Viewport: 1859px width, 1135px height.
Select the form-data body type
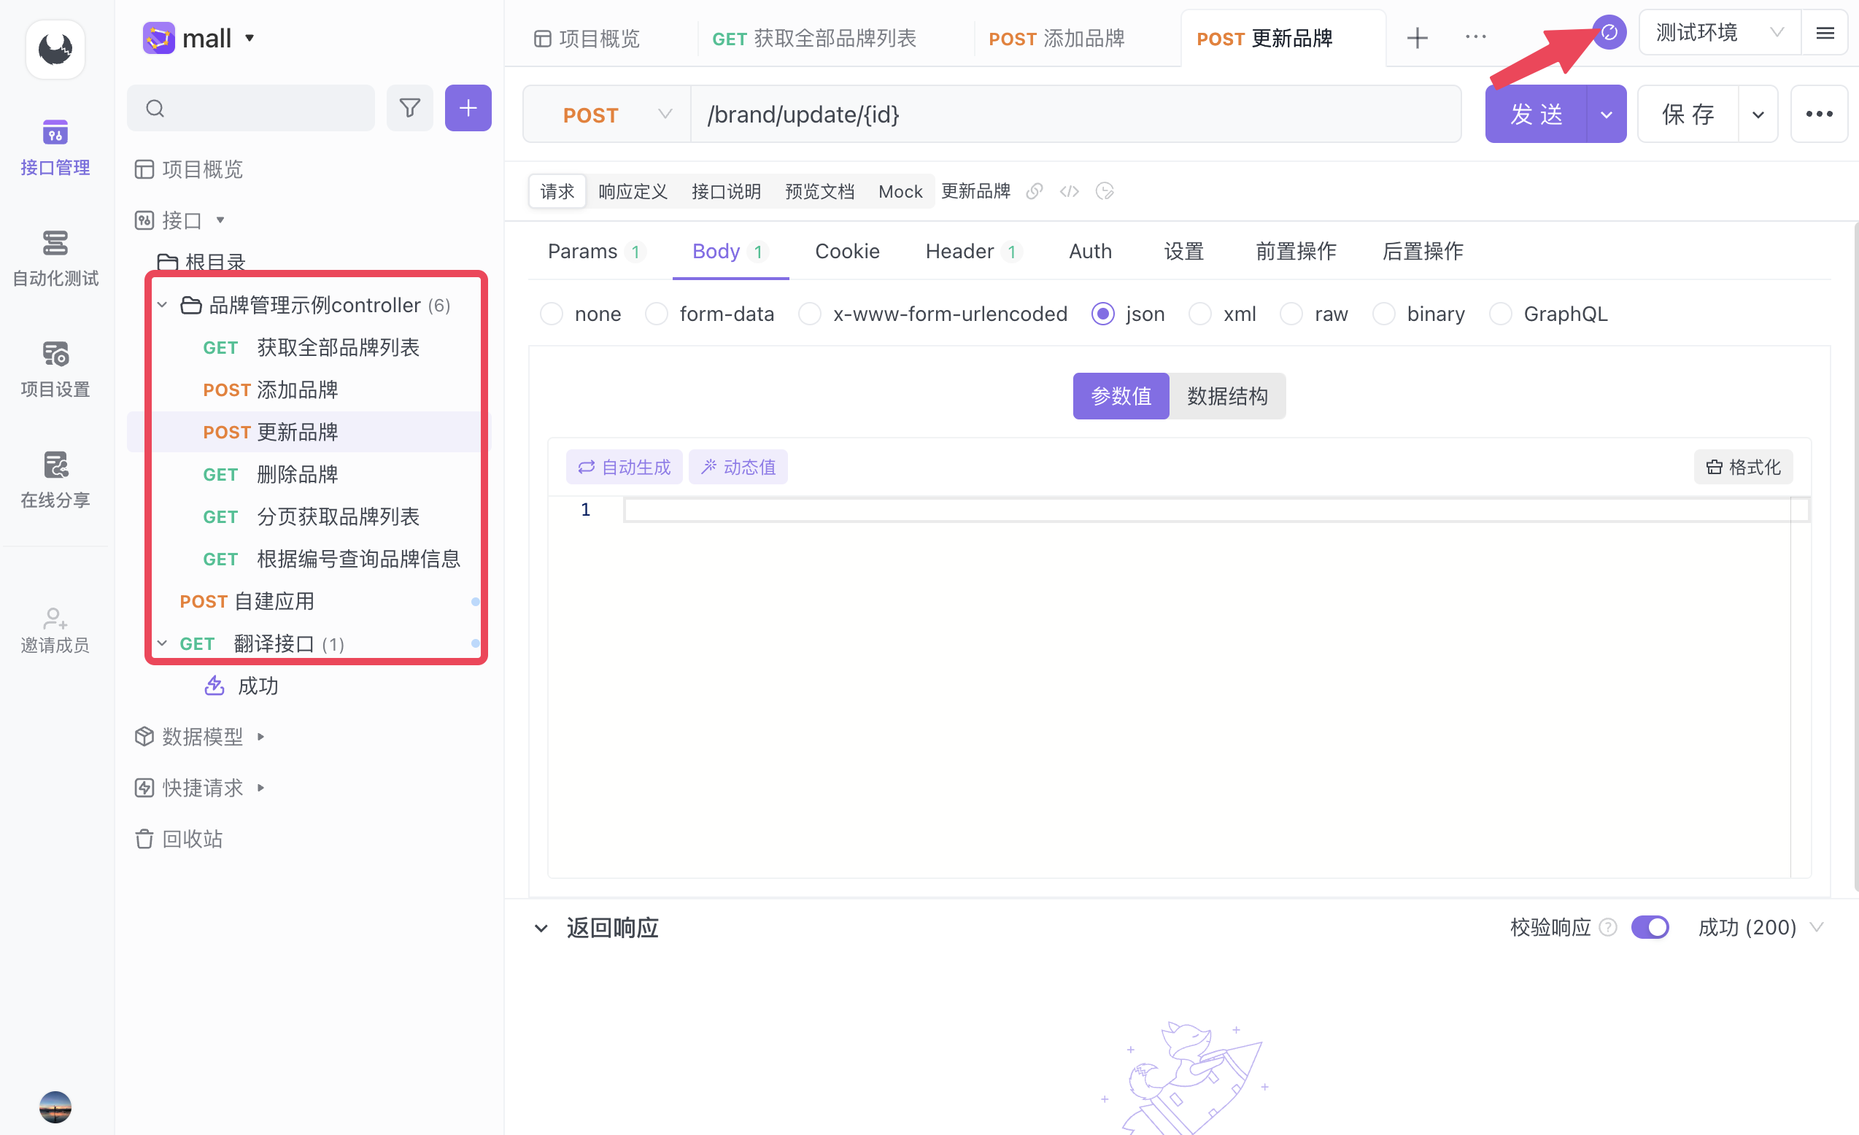click(x=657, y=314)
